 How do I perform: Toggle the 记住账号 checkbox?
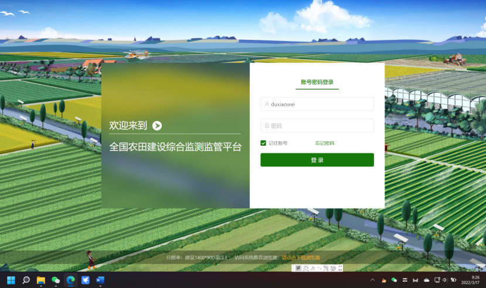coord(264,143)
